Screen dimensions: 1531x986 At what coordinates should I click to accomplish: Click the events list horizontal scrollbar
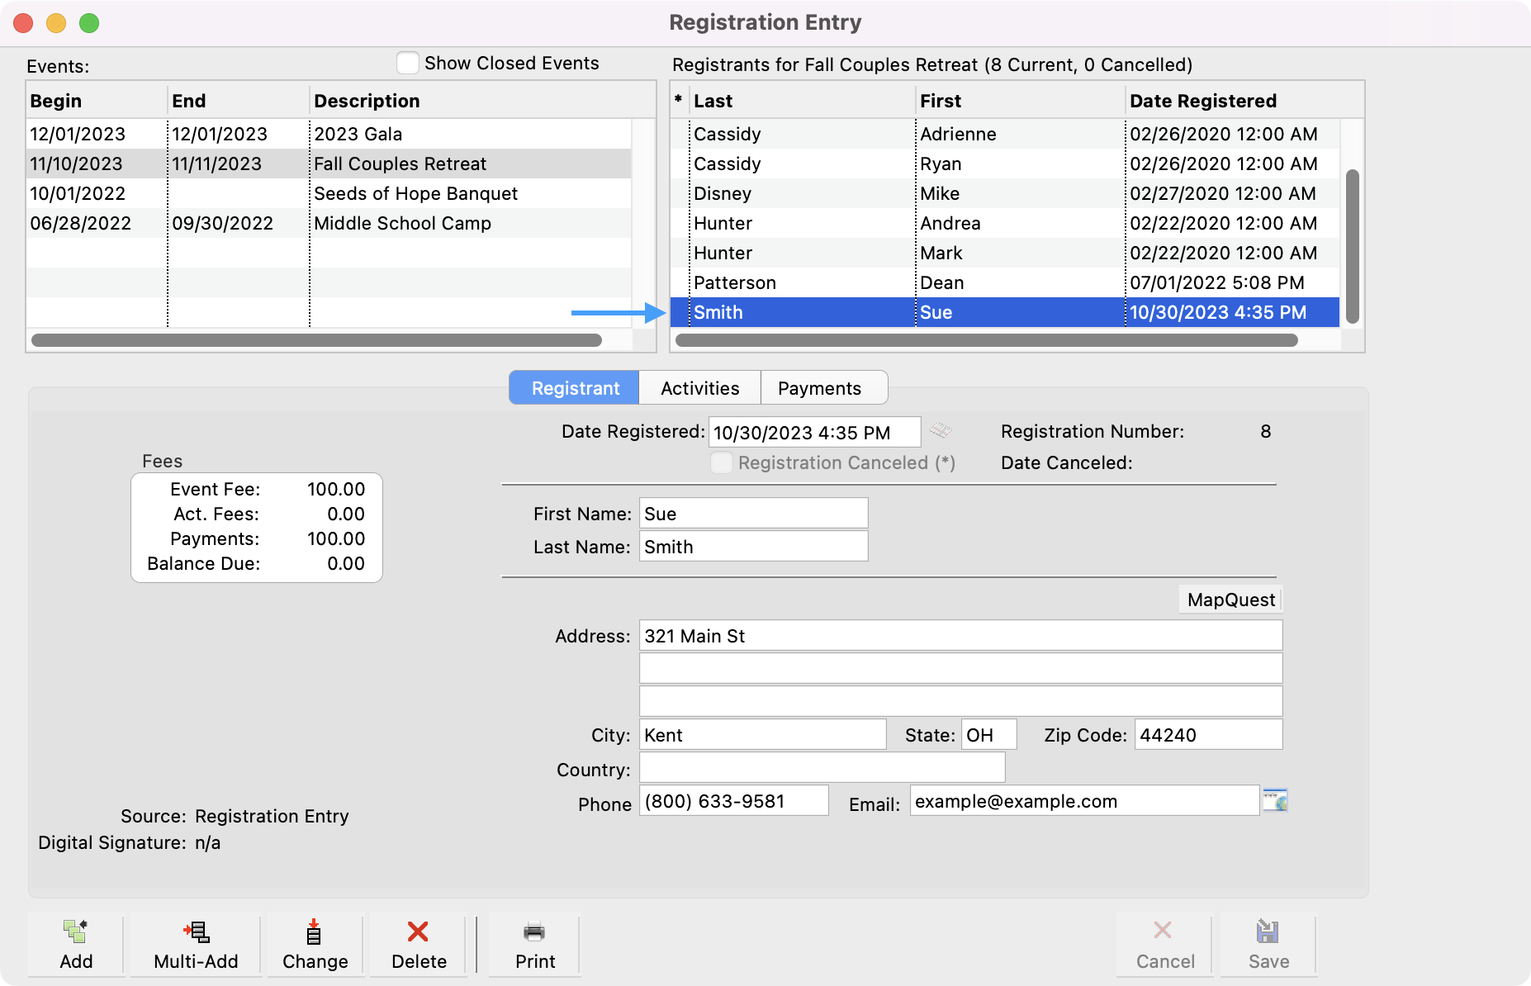(x=316, y=340)
